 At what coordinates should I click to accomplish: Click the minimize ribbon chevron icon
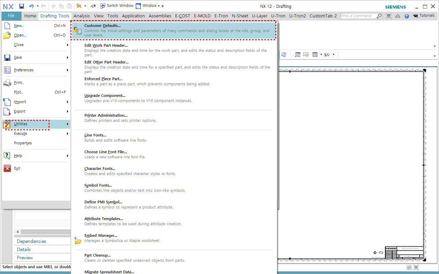[x=398, y=16]
